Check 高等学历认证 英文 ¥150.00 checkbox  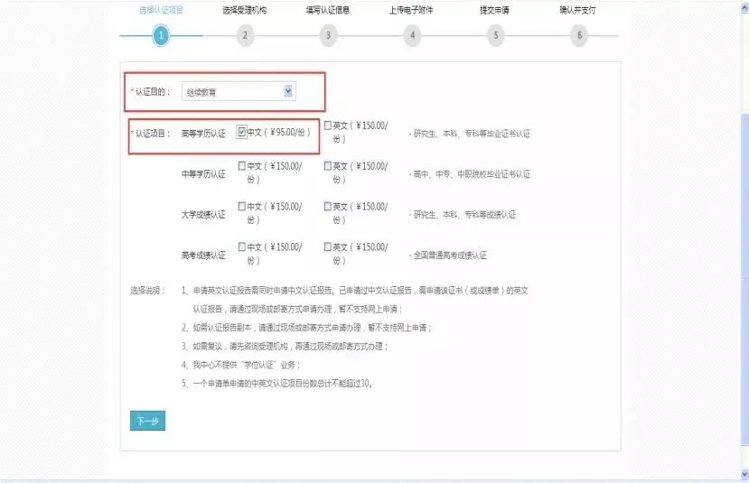click(x=328, y=125)
